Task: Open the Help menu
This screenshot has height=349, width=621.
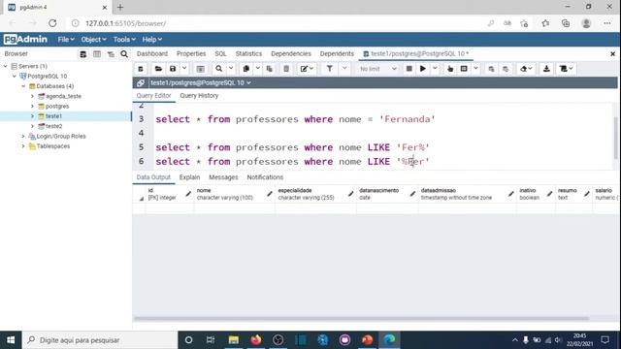Action: tap(152, 40)
